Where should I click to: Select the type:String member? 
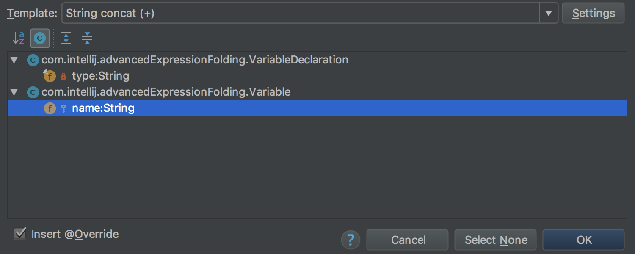[x=100, y=76]
